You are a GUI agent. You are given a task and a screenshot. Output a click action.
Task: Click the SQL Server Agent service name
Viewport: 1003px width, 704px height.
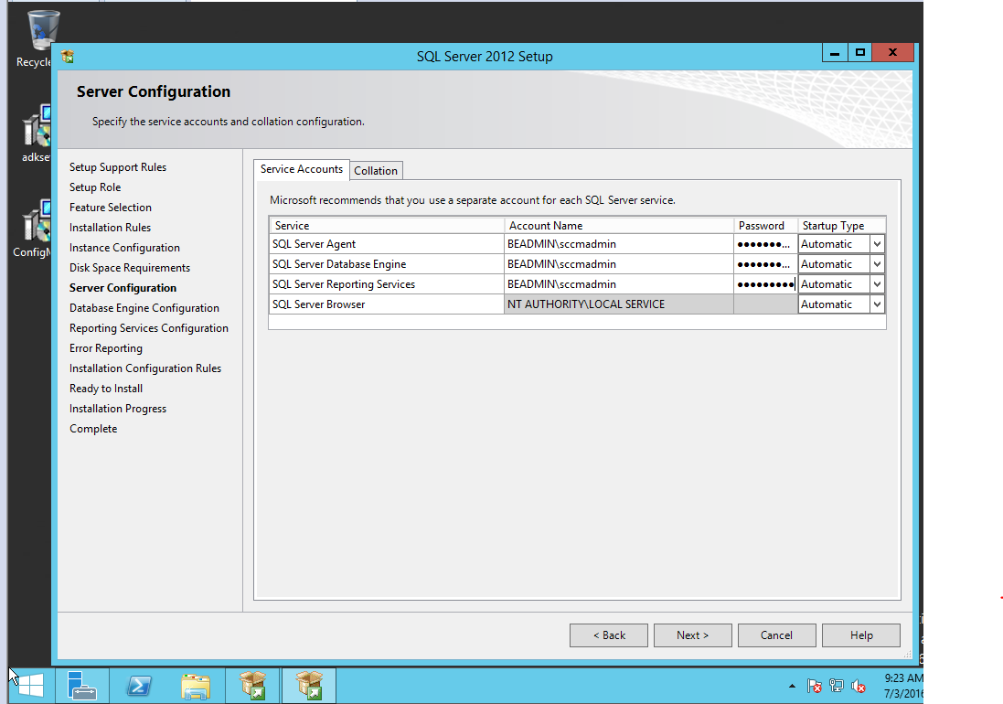pyautogui.click(x=315, y=244)
